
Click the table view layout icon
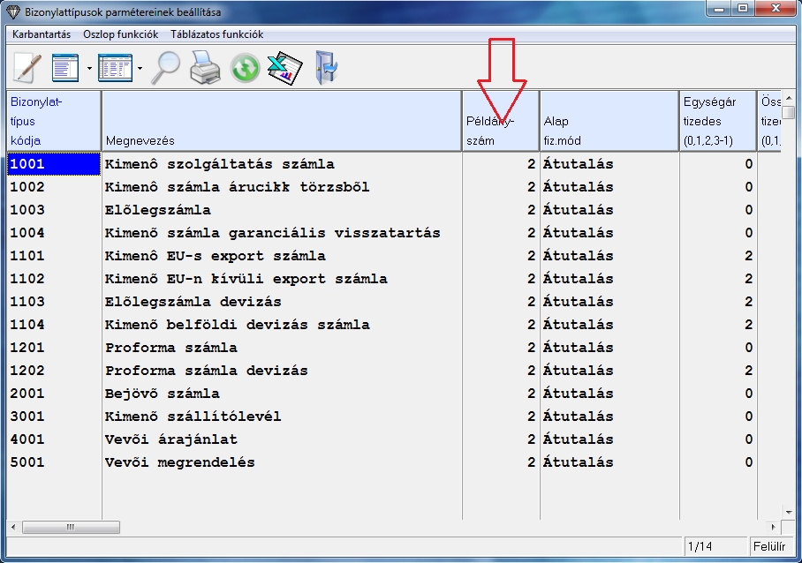click(x=115, y=67)
